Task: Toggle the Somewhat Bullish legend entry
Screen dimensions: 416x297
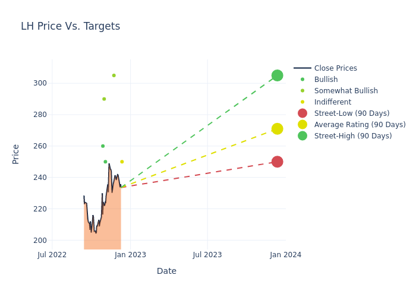Action: click(346, 91)
